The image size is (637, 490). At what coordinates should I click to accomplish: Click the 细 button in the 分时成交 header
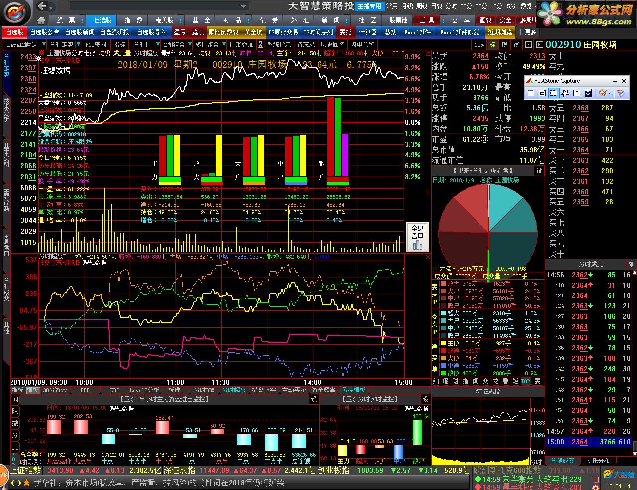(631, 264)
